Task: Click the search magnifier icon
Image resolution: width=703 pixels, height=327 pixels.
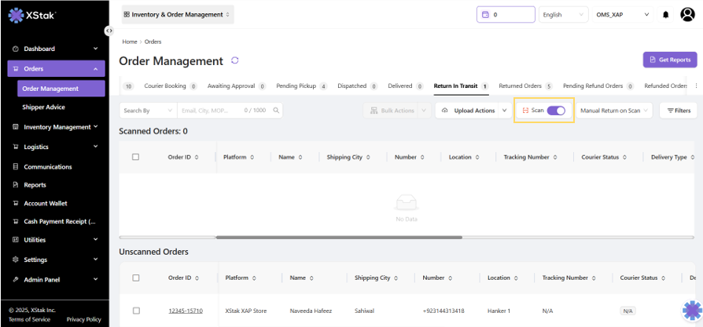Action: (x=276, y=111)
